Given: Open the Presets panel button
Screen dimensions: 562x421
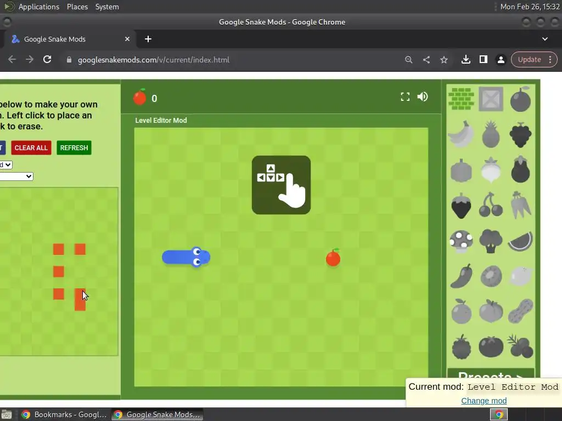Looking at the screenshot, I should 491,375.
